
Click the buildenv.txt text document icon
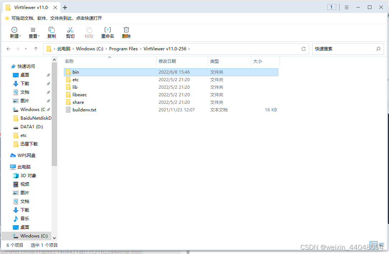68,110
